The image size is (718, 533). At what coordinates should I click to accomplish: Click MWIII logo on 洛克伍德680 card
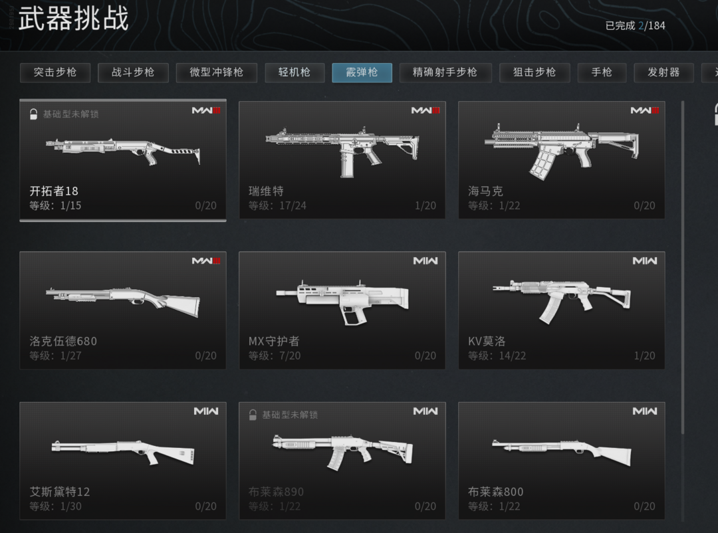206,261
